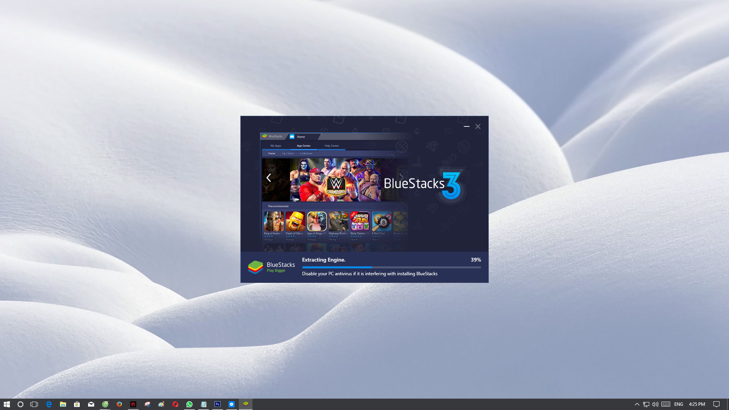Expand hidden system tray icons
The width and height of the screenshot is (729, 410).
(637, 404)
